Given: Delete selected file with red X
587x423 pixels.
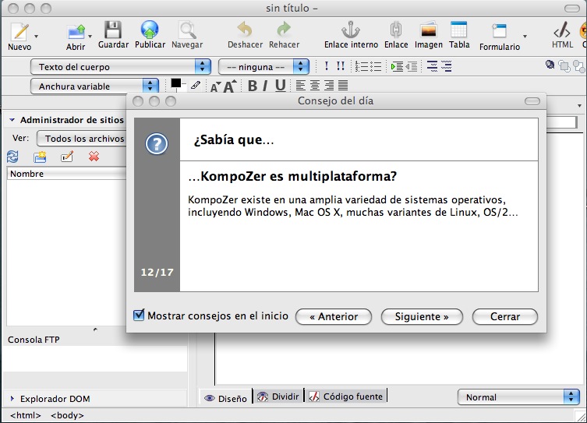Looking at the screenshot, I should pyautogui.click(x=94, y=157).
